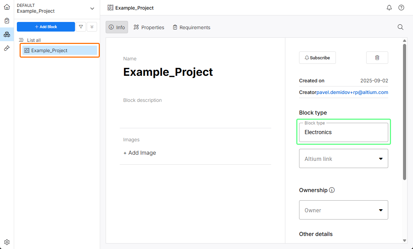Click the notification bell in the header
This screenshot has width=413, height=249.
click(x=389, y=8)
